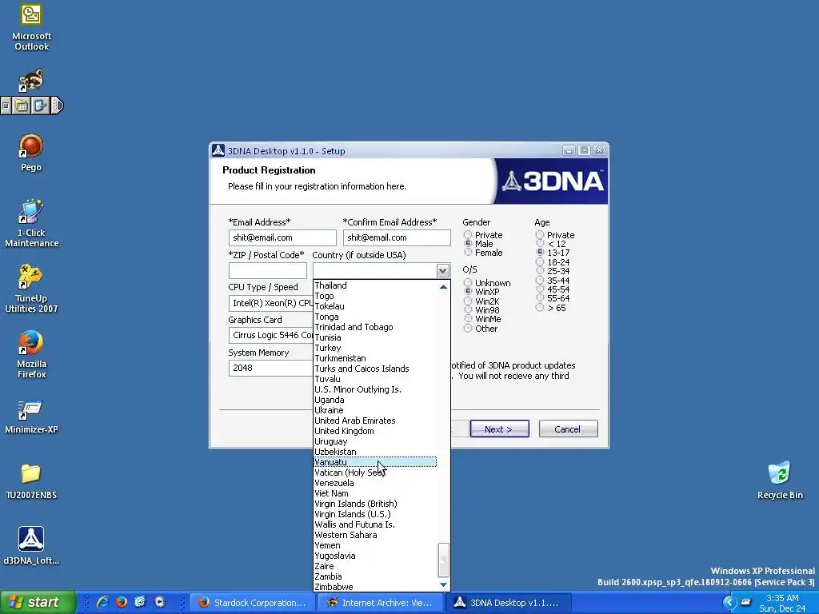819x614 pixels.
Task: Switch to Stardock Corporation taskbar item
Action: (x=253, y=603)
